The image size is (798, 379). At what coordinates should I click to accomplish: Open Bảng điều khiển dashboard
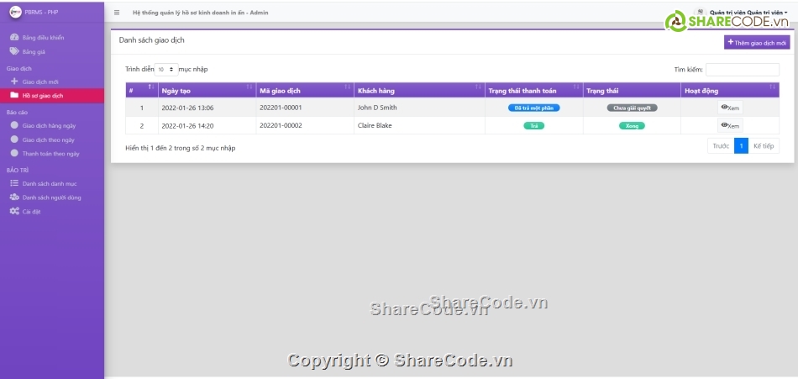pos(42,38)
